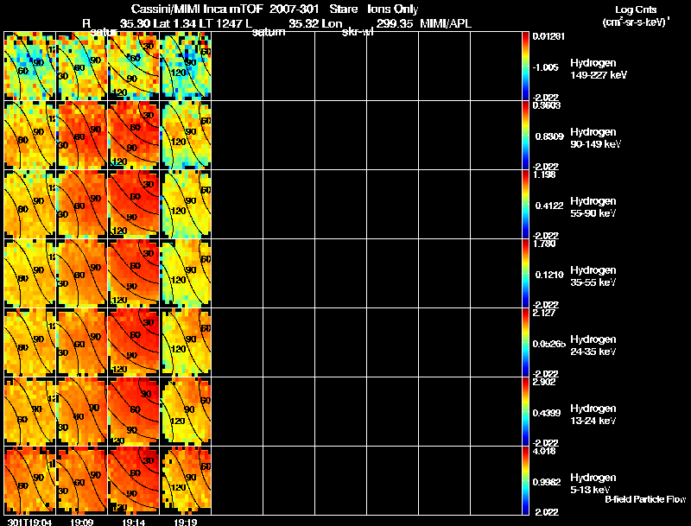Select the 149-227 keV Hydrogen panel at 19:04
The height and width of the screenshot is (526, 691).
click(x=30, y=67)
